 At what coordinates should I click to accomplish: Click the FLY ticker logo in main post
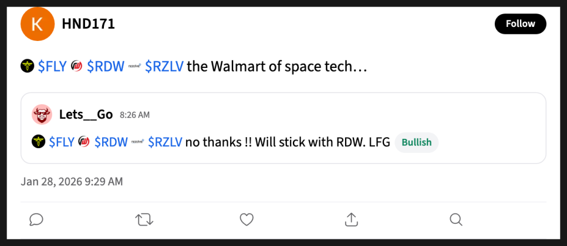tap(27, 66)
